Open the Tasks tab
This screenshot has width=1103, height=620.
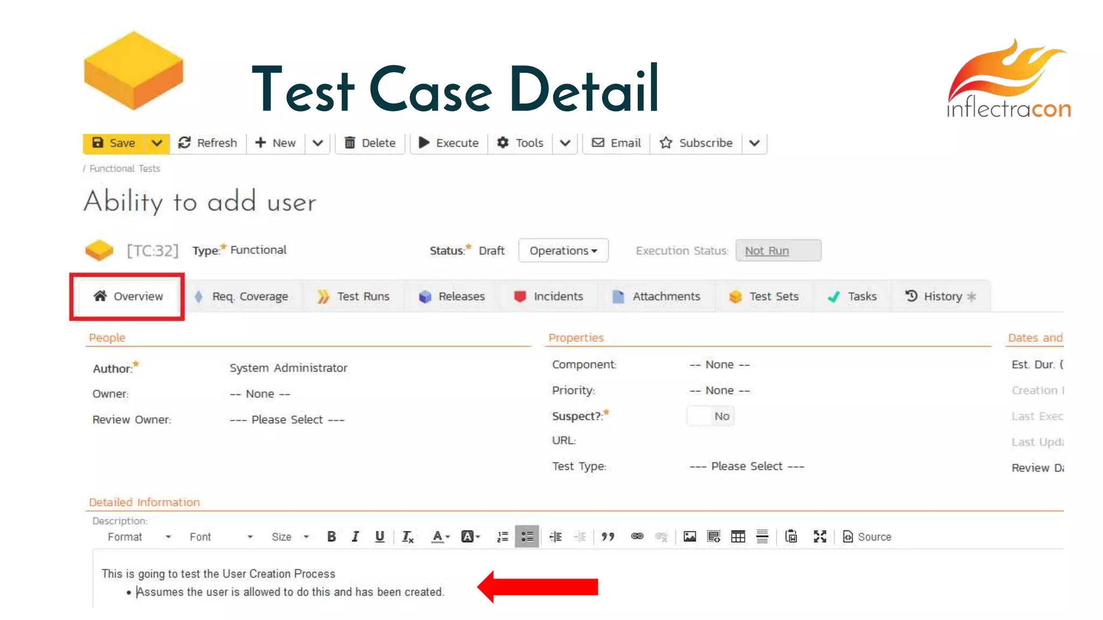click(x=852, y=297)
